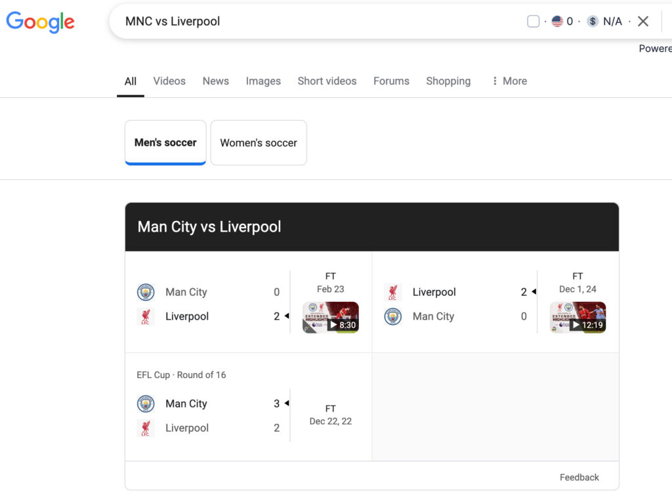Click the Feedback link

[579, 478]
